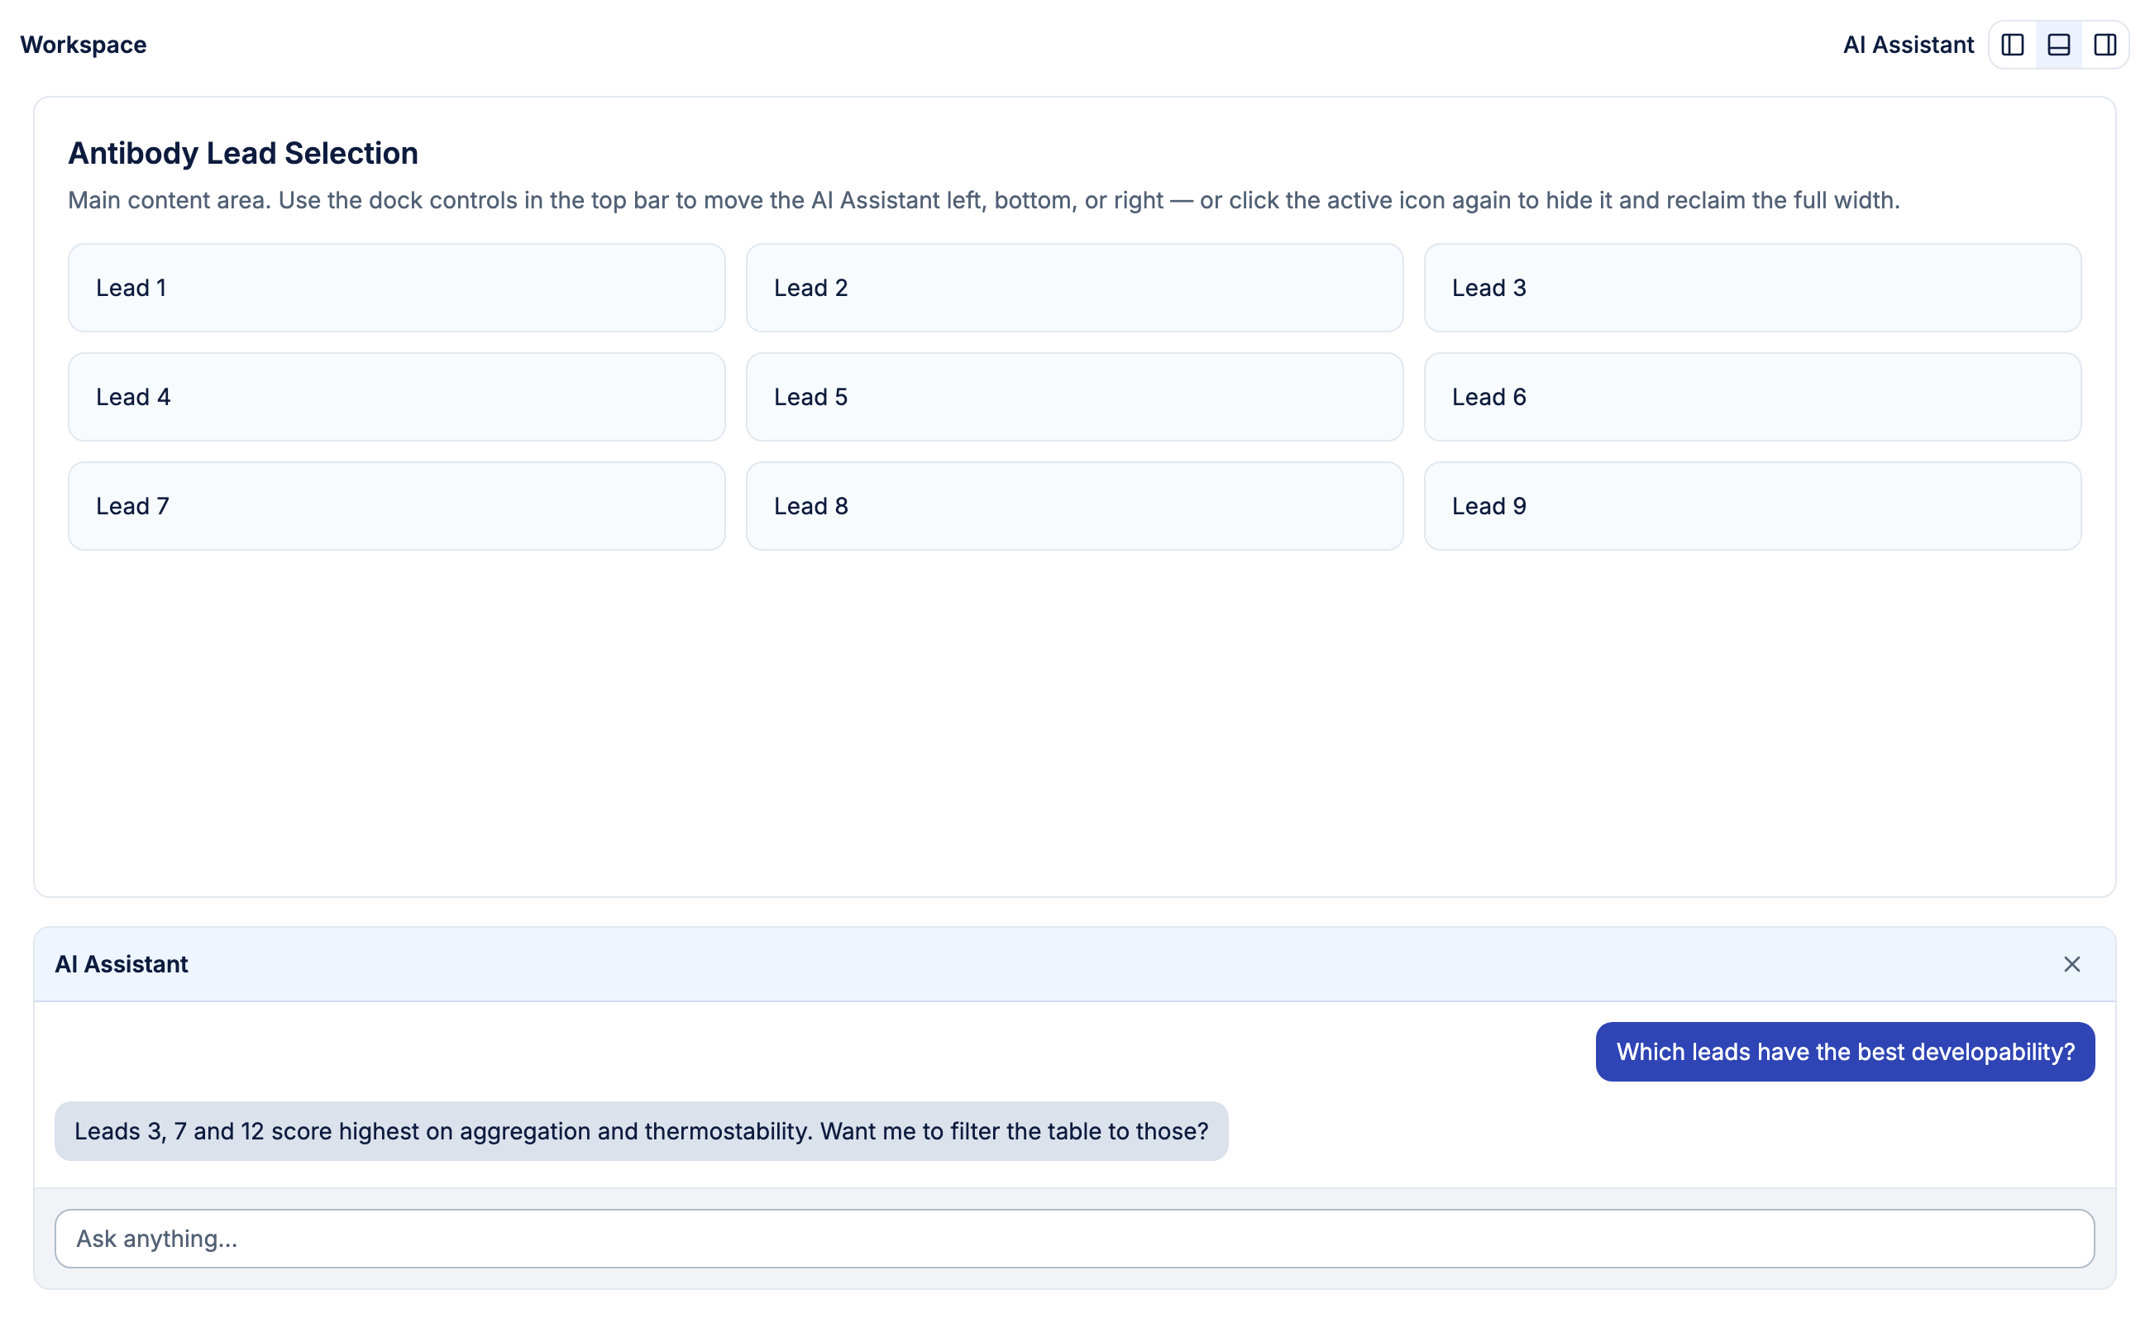Dock the AI Assistant to the right
Screen dimensions: 2150x1323
(2105, 45)
